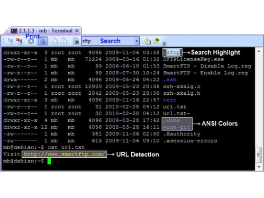The image size is (264, 198).
Task: Open the toolbar overflow options arrow
Action: click(x=164, y=44)
